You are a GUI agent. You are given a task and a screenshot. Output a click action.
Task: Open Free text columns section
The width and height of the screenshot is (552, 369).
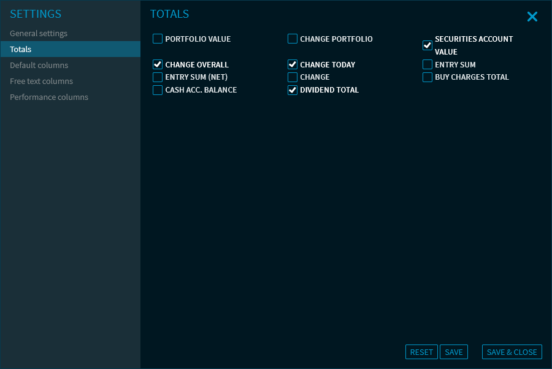click(41, 82)
